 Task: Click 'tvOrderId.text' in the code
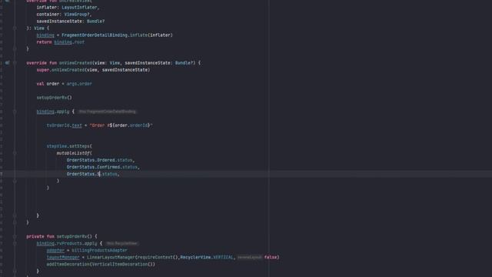coord(64,125)
